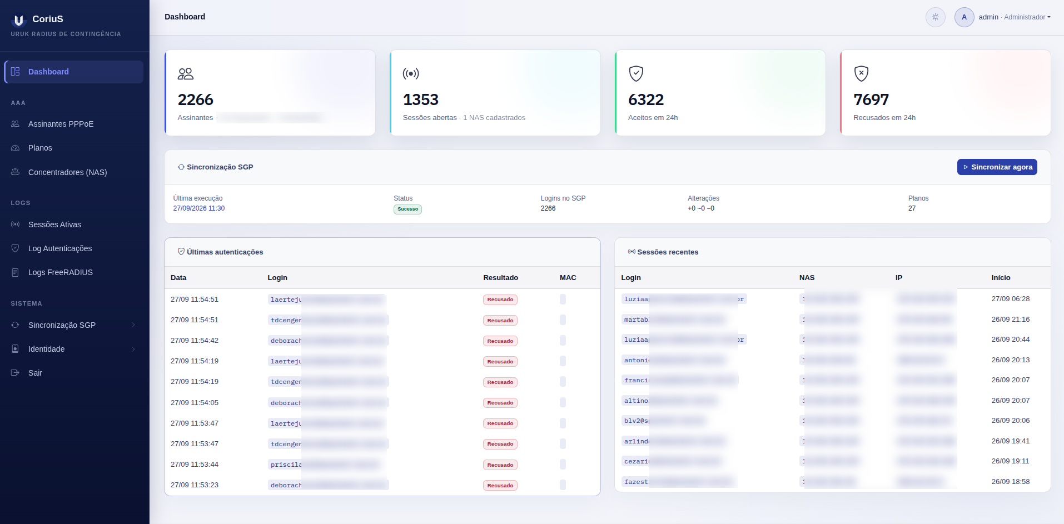The image size is (1064, 524).
Task: Expand Identidade submenu chevron
Action: 133,349
